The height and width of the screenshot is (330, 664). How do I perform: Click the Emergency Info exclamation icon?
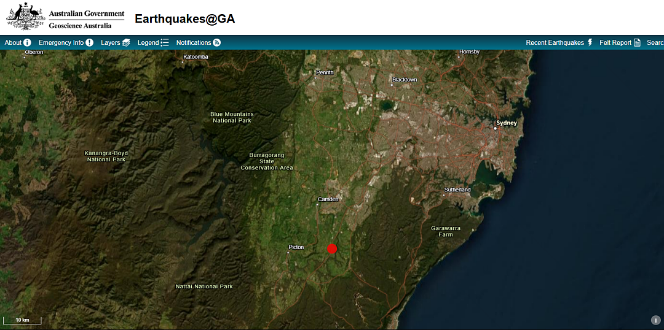coord(89,43)
